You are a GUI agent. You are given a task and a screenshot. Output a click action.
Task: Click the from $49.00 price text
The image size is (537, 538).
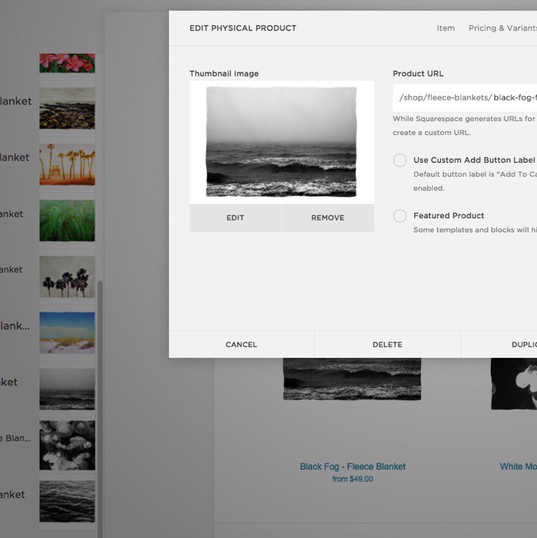pyautogui.click(x=352, y=479)
